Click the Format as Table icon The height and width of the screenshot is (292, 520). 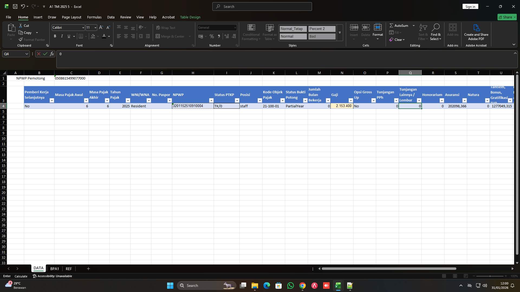click(269, 32)
